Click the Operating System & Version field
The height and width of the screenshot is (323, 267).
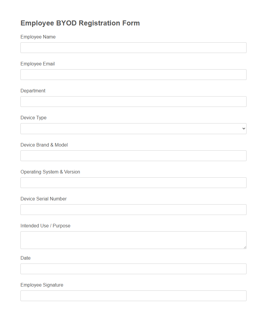(133, 182)
